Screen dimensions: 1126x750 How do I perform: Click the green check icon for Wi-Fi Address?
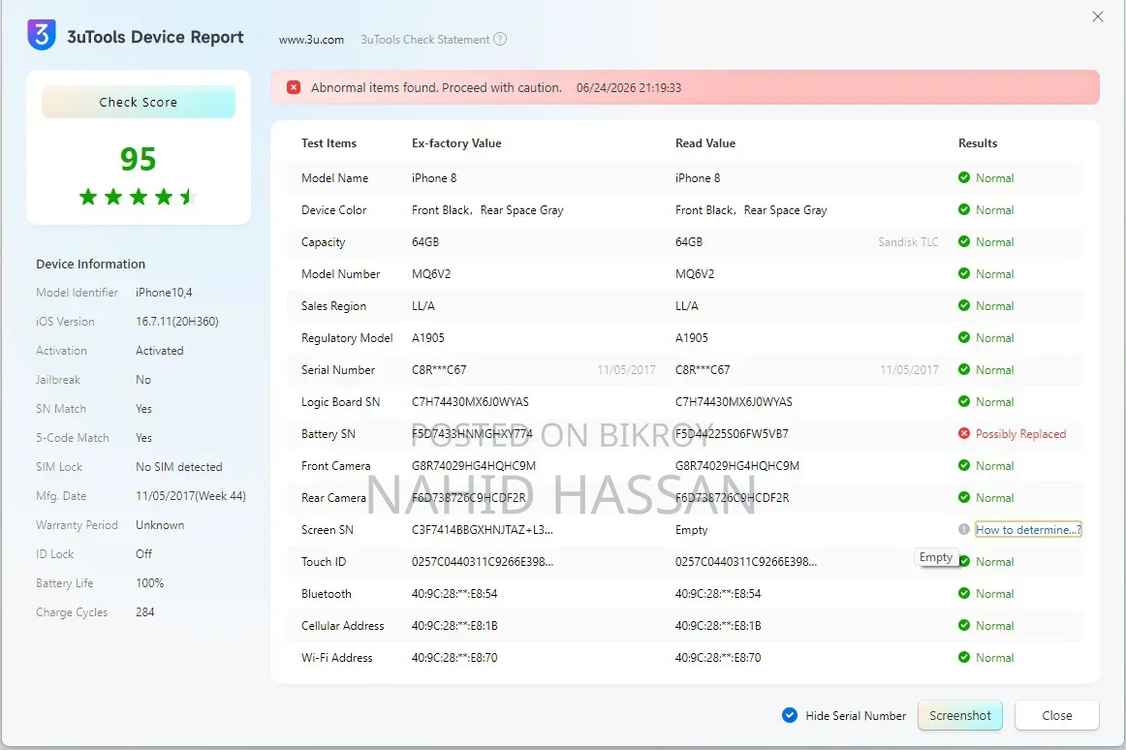click(964, 657)
